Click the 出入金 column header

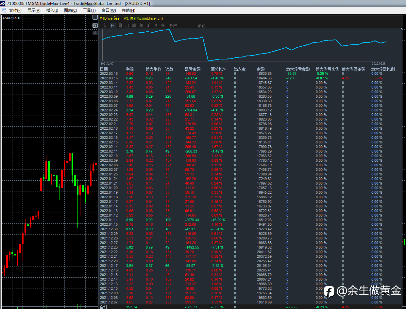(x=240, y=69)
